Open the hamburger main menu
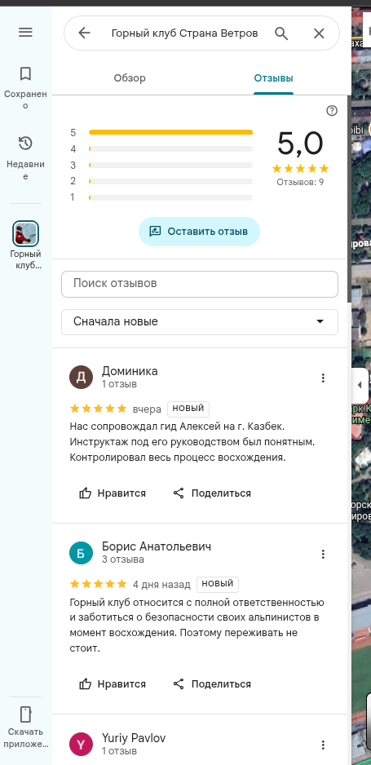Screen dimensions: 371x765 tap(25, 33)
